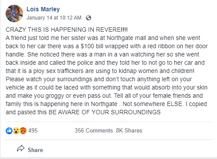
Task: Click the '$100 bill' text in post
Action: pyautogui.click(x=92, y=46)
